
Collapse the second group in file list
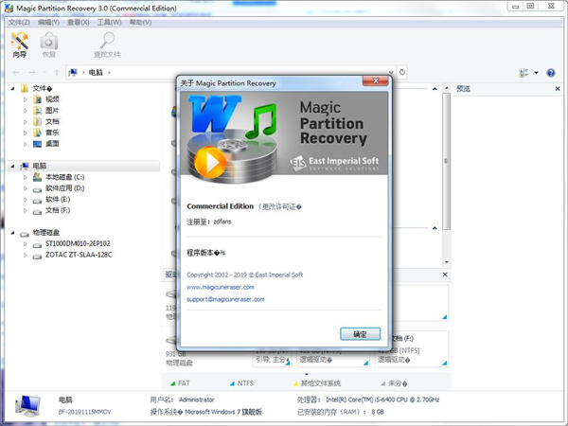[435, 228]
